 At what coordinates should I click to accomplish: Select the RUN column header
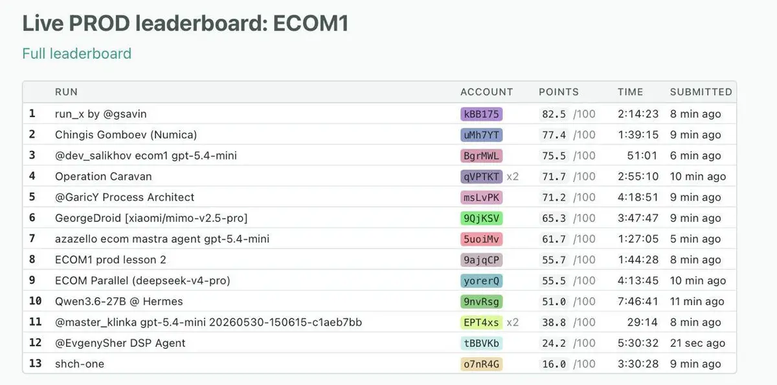point(66,92)
